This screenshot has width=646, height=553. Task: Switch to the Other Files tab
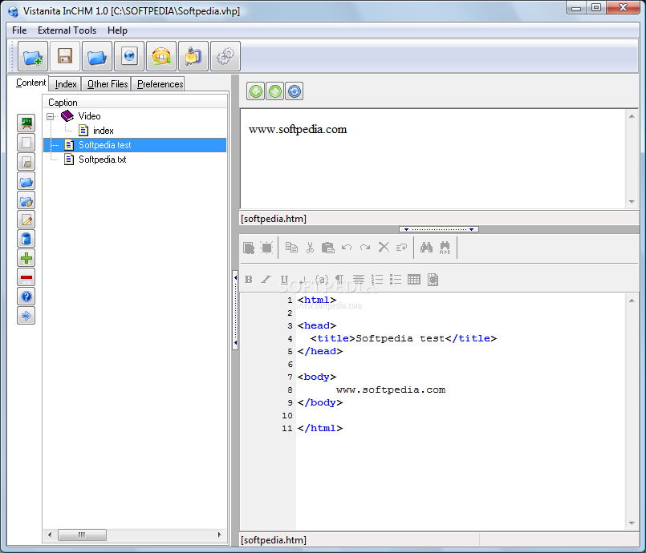coord(108,84)
